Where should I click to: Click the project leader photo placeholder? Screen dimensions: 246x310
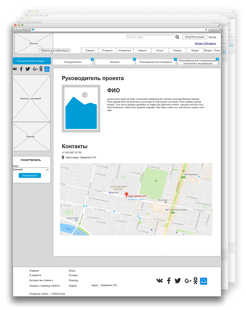(x=81, y=109)
